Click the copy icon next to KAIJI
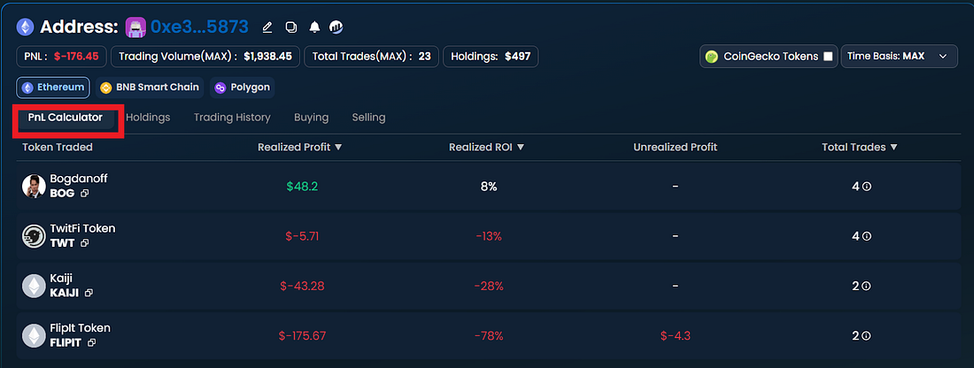The height and width of the screenshot is (368, 974). pos(89,293)
